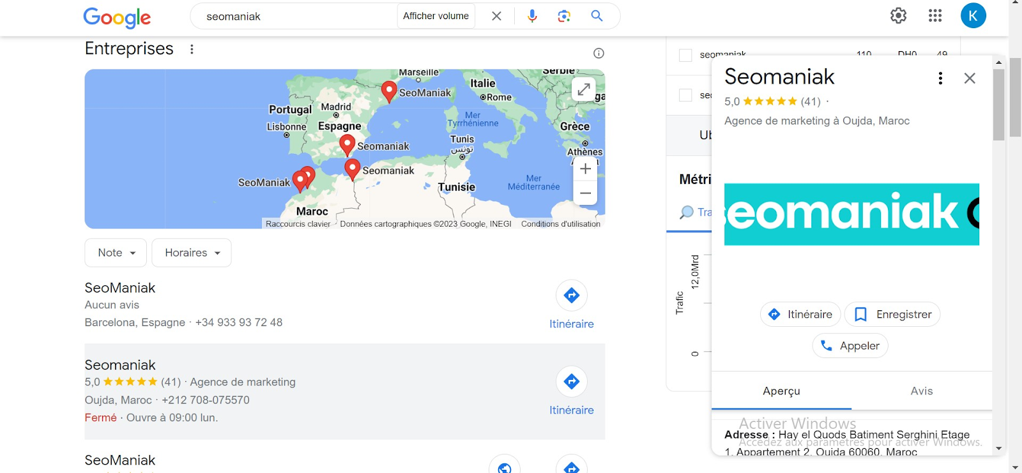This screenshot has height=473, width=1022.
Task: Open the Seomaniak panel three-dot menu
Action: tap(940, 78)
